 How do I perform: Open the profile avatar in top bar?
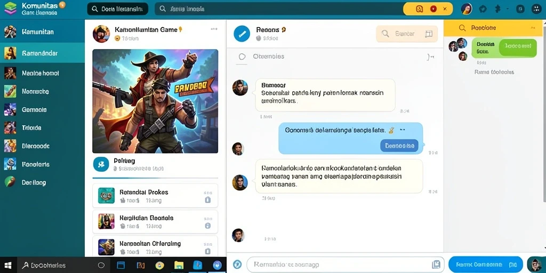(467, 9)
